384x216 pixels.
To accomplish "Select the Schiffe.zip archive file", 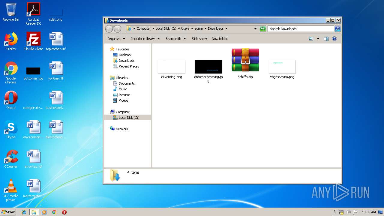I will 245,63.
